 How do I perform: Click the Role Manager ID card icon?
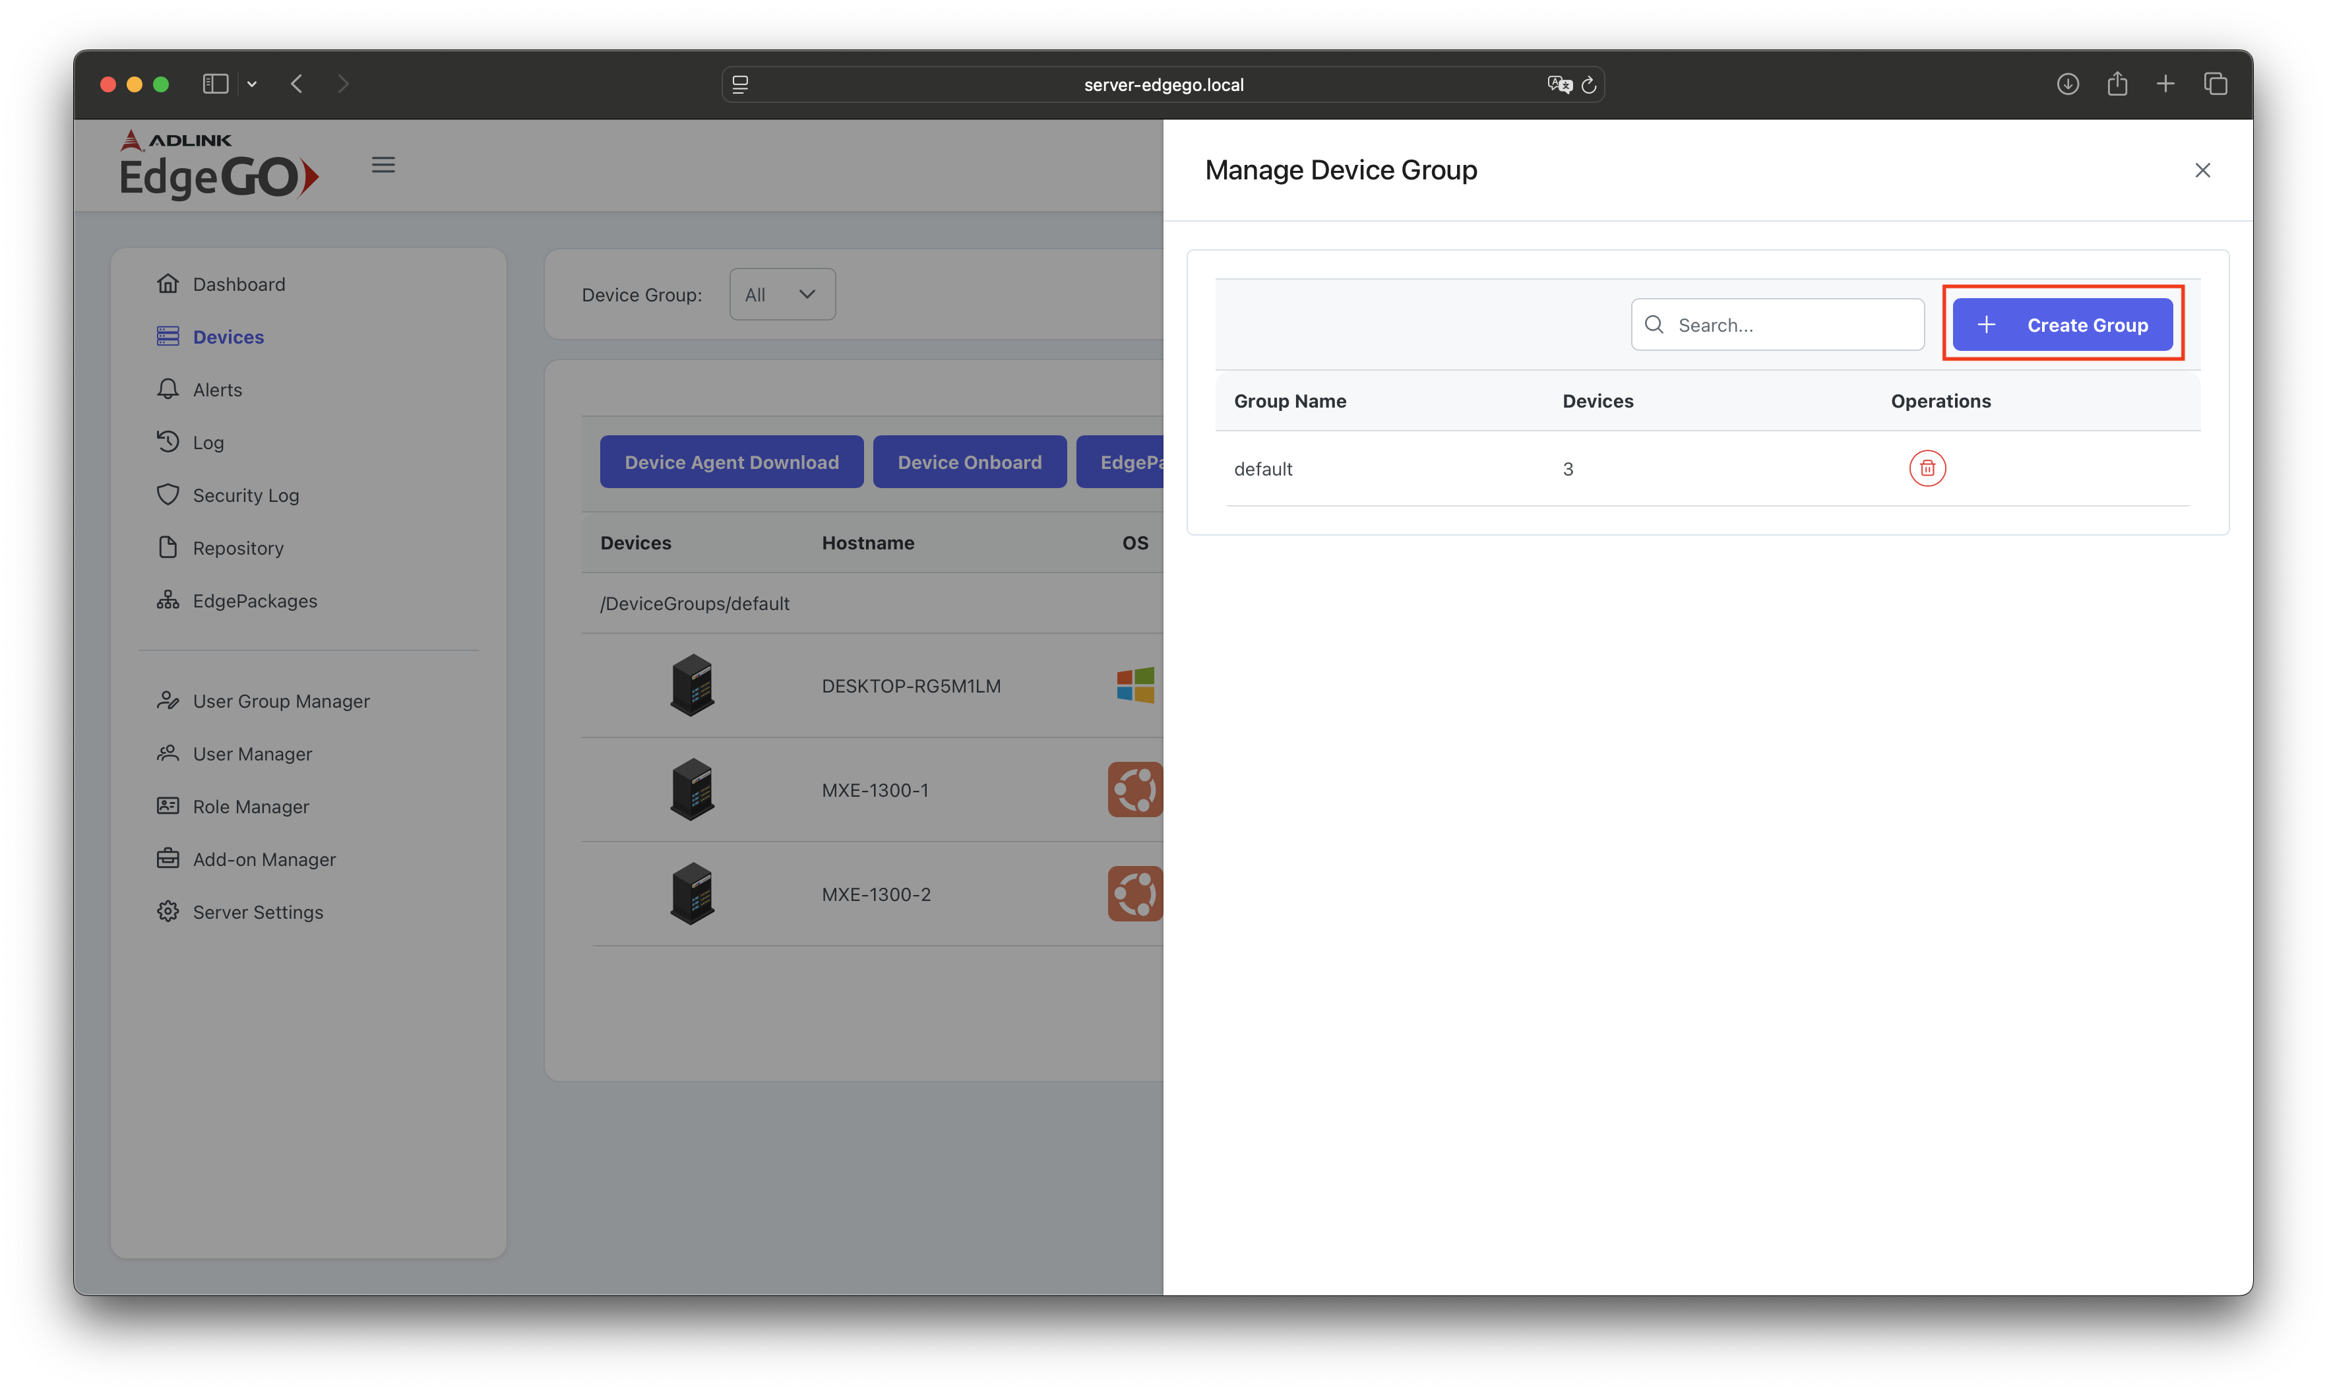click(167, 805)
